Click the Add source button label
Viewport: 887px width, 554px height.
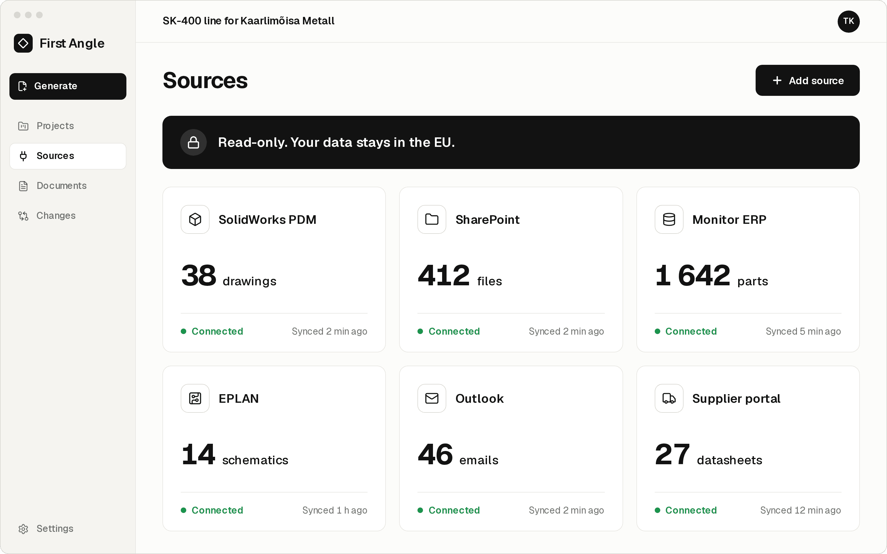point(816,81)
